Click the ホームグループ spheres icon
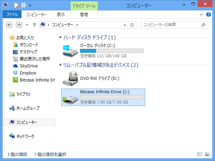215x161 pixels. pyautogui.click(x=12, y=108)
